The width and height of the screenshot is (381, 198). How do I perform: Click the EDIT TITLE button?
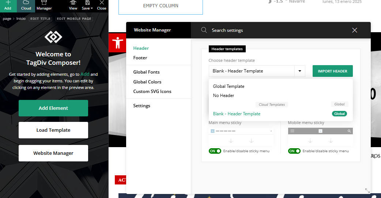pos(40,19)
